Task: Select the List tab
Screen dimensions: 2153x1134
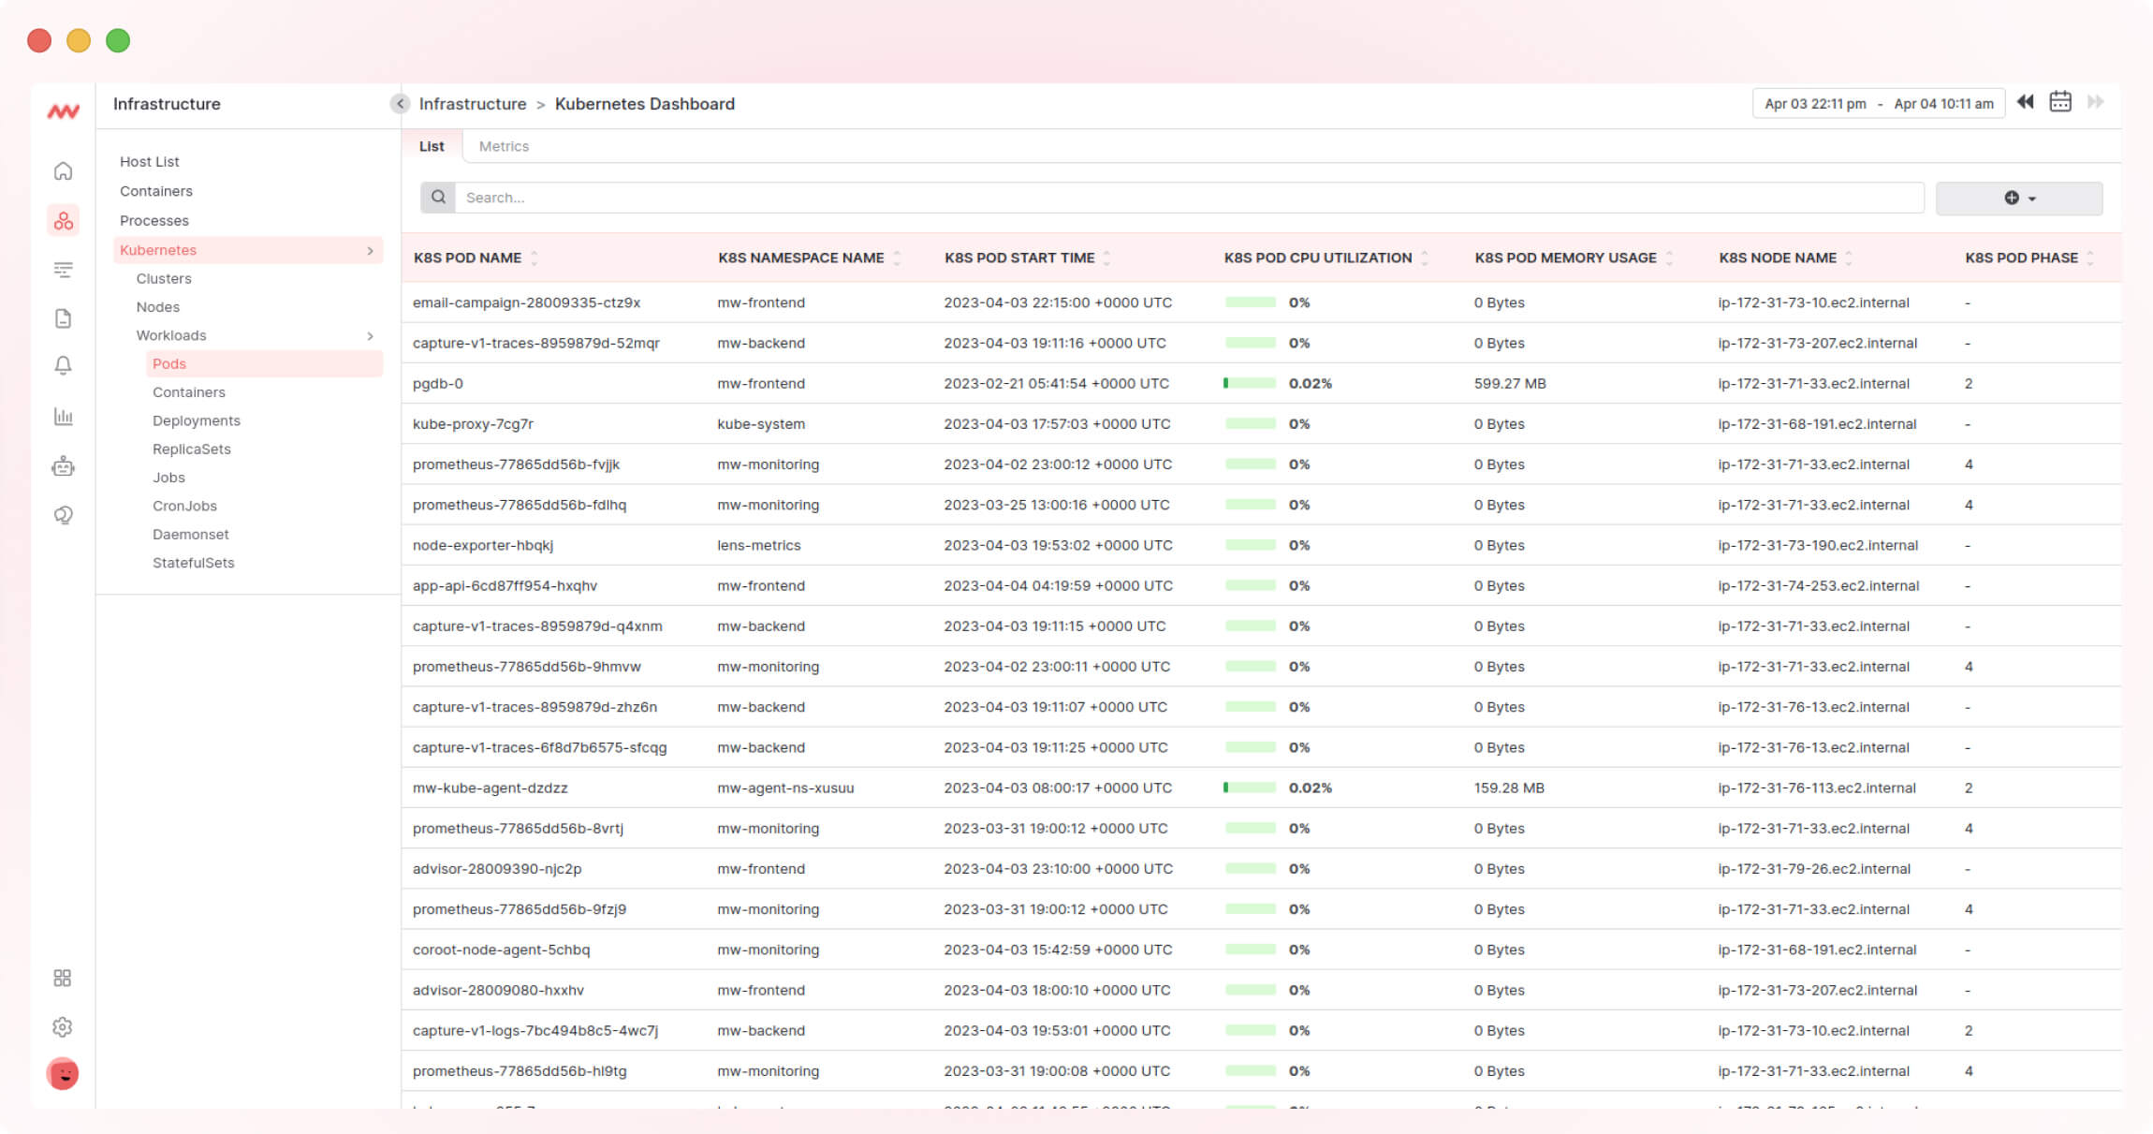Action: [x=432, y=146]
